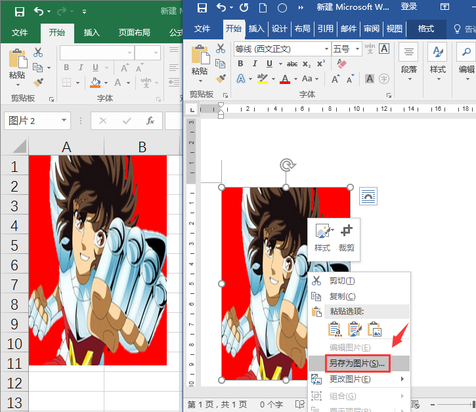
Task: Click the Character Border boxed A icon in Word
Action: coord(384,49)
